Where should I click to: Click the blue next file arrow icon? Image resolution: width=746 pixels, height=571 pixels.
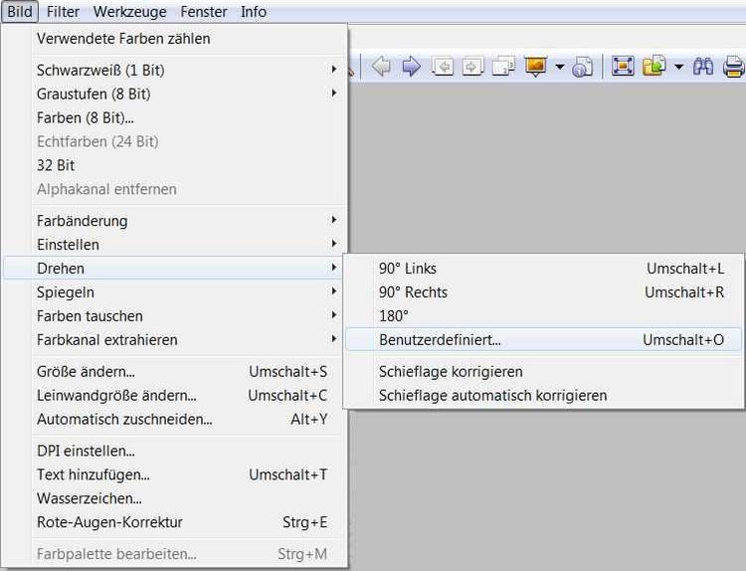click(411, 66)
